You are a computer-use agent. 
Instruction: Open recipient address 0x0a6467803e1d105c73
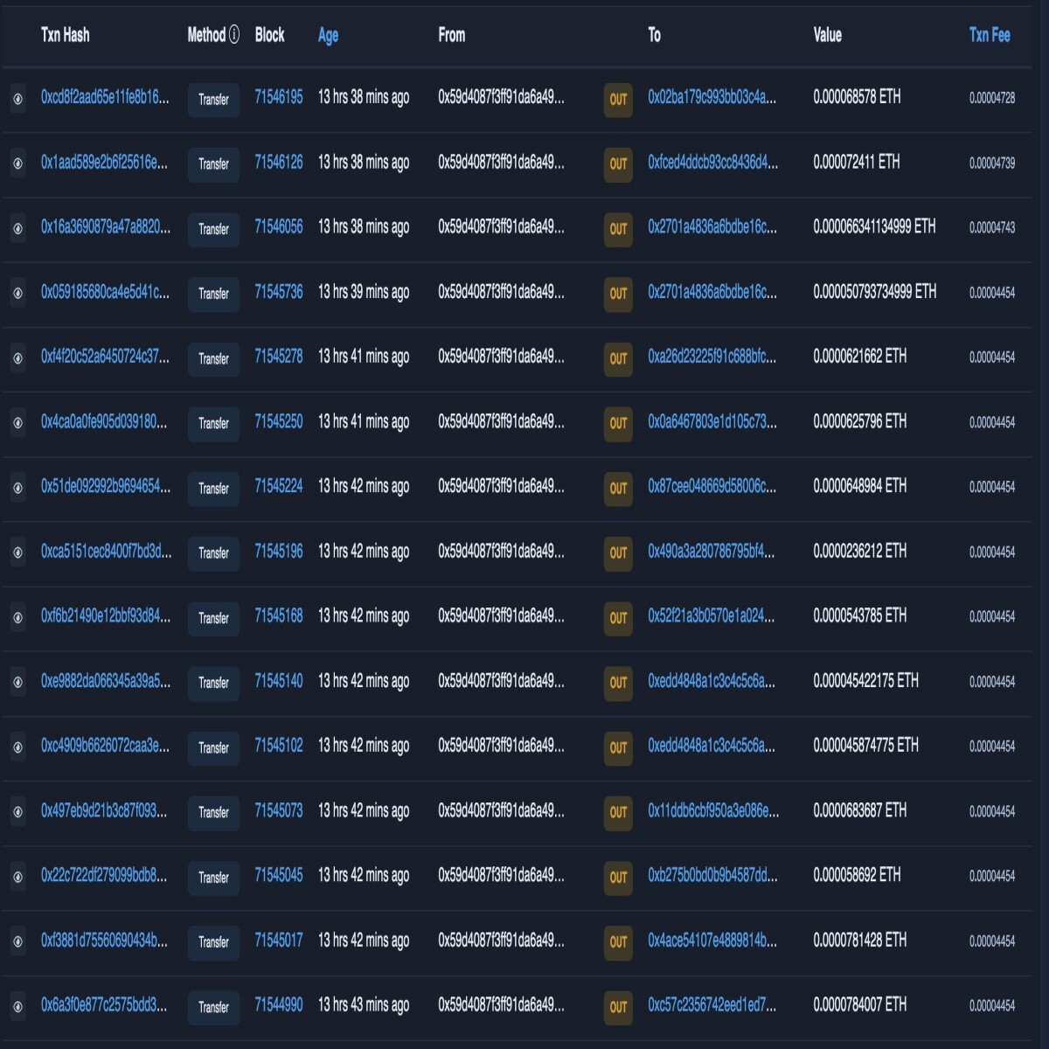(x=712, y=421)
